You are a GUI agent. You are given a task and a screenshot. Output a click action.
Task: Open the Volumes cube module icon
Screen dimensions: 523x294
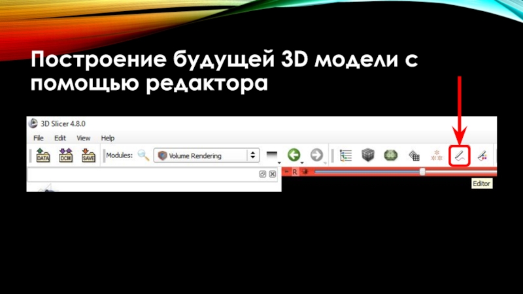click(x=368, y=155)
